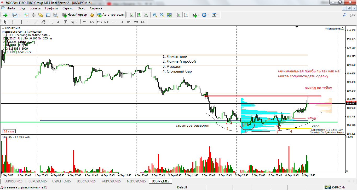
Task: Switch to the EURUSD,M15 chart tab
Action: (x=13, y=181)
